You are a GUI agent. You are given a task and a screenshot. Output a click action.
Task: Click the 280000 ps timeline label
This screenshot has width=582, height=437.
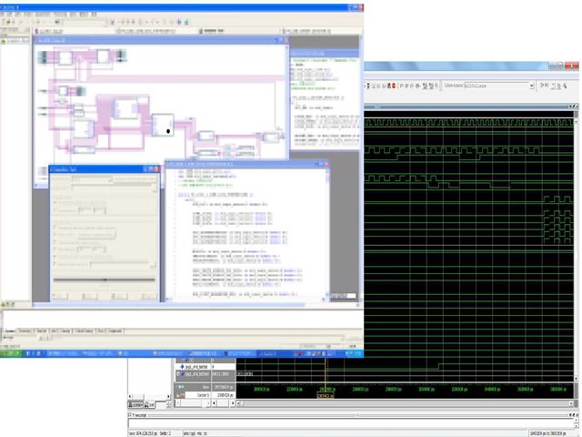tap(393, 389)
